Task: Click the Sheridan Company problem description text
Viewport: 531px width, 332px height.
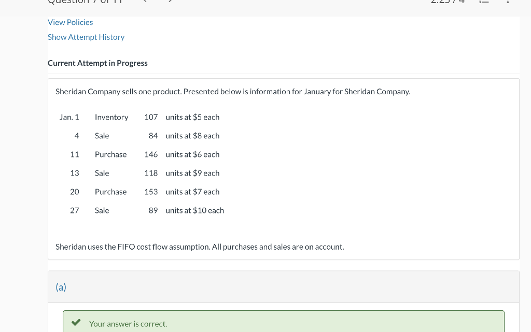Action: click(233, 92)
